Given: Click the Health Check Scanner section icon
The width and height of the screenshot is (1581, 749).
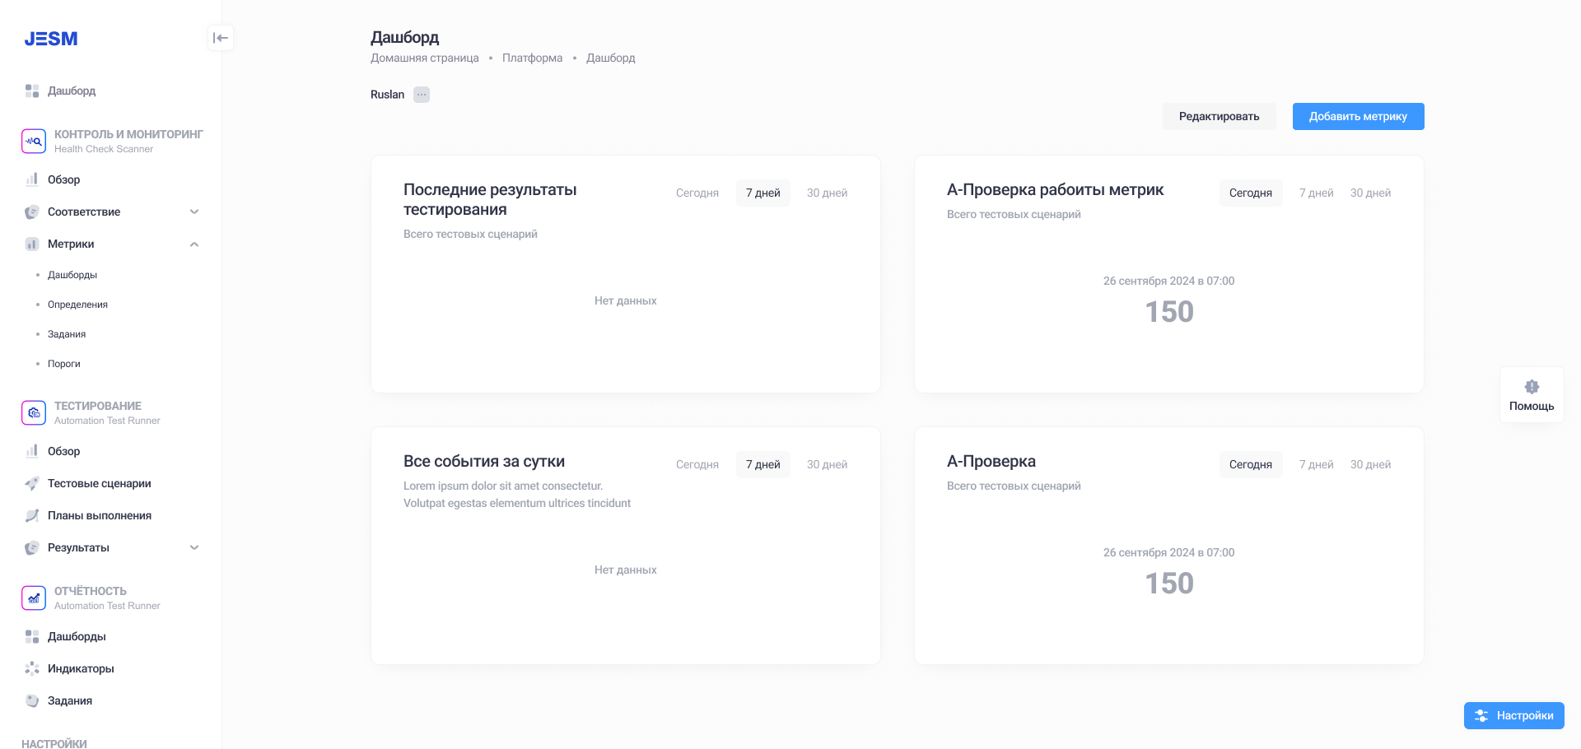Looking at the screenshot, I should [34, 141].
